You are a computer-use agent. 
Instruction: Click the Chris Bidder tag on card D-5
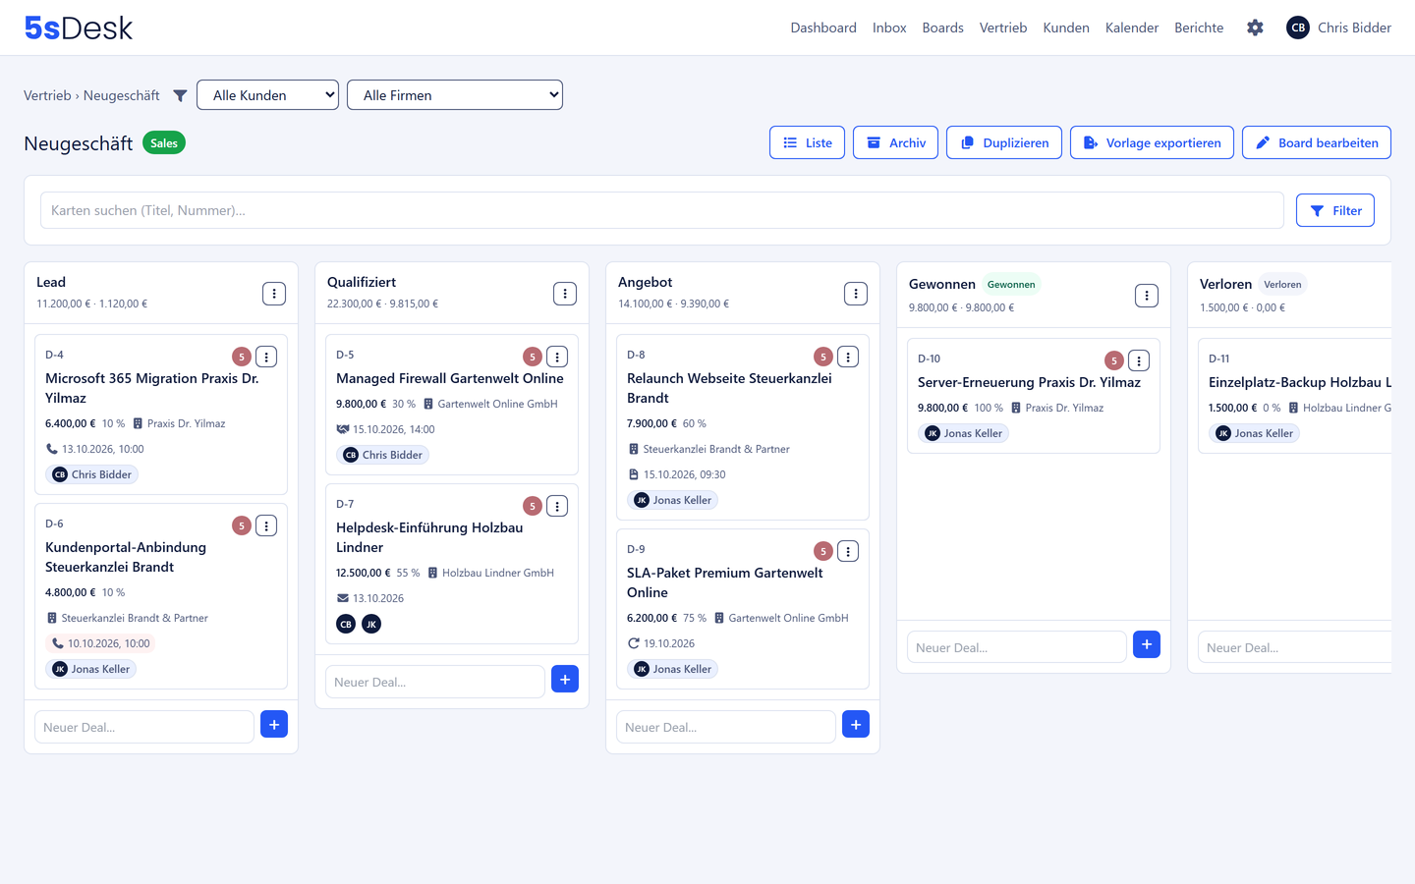383,455
